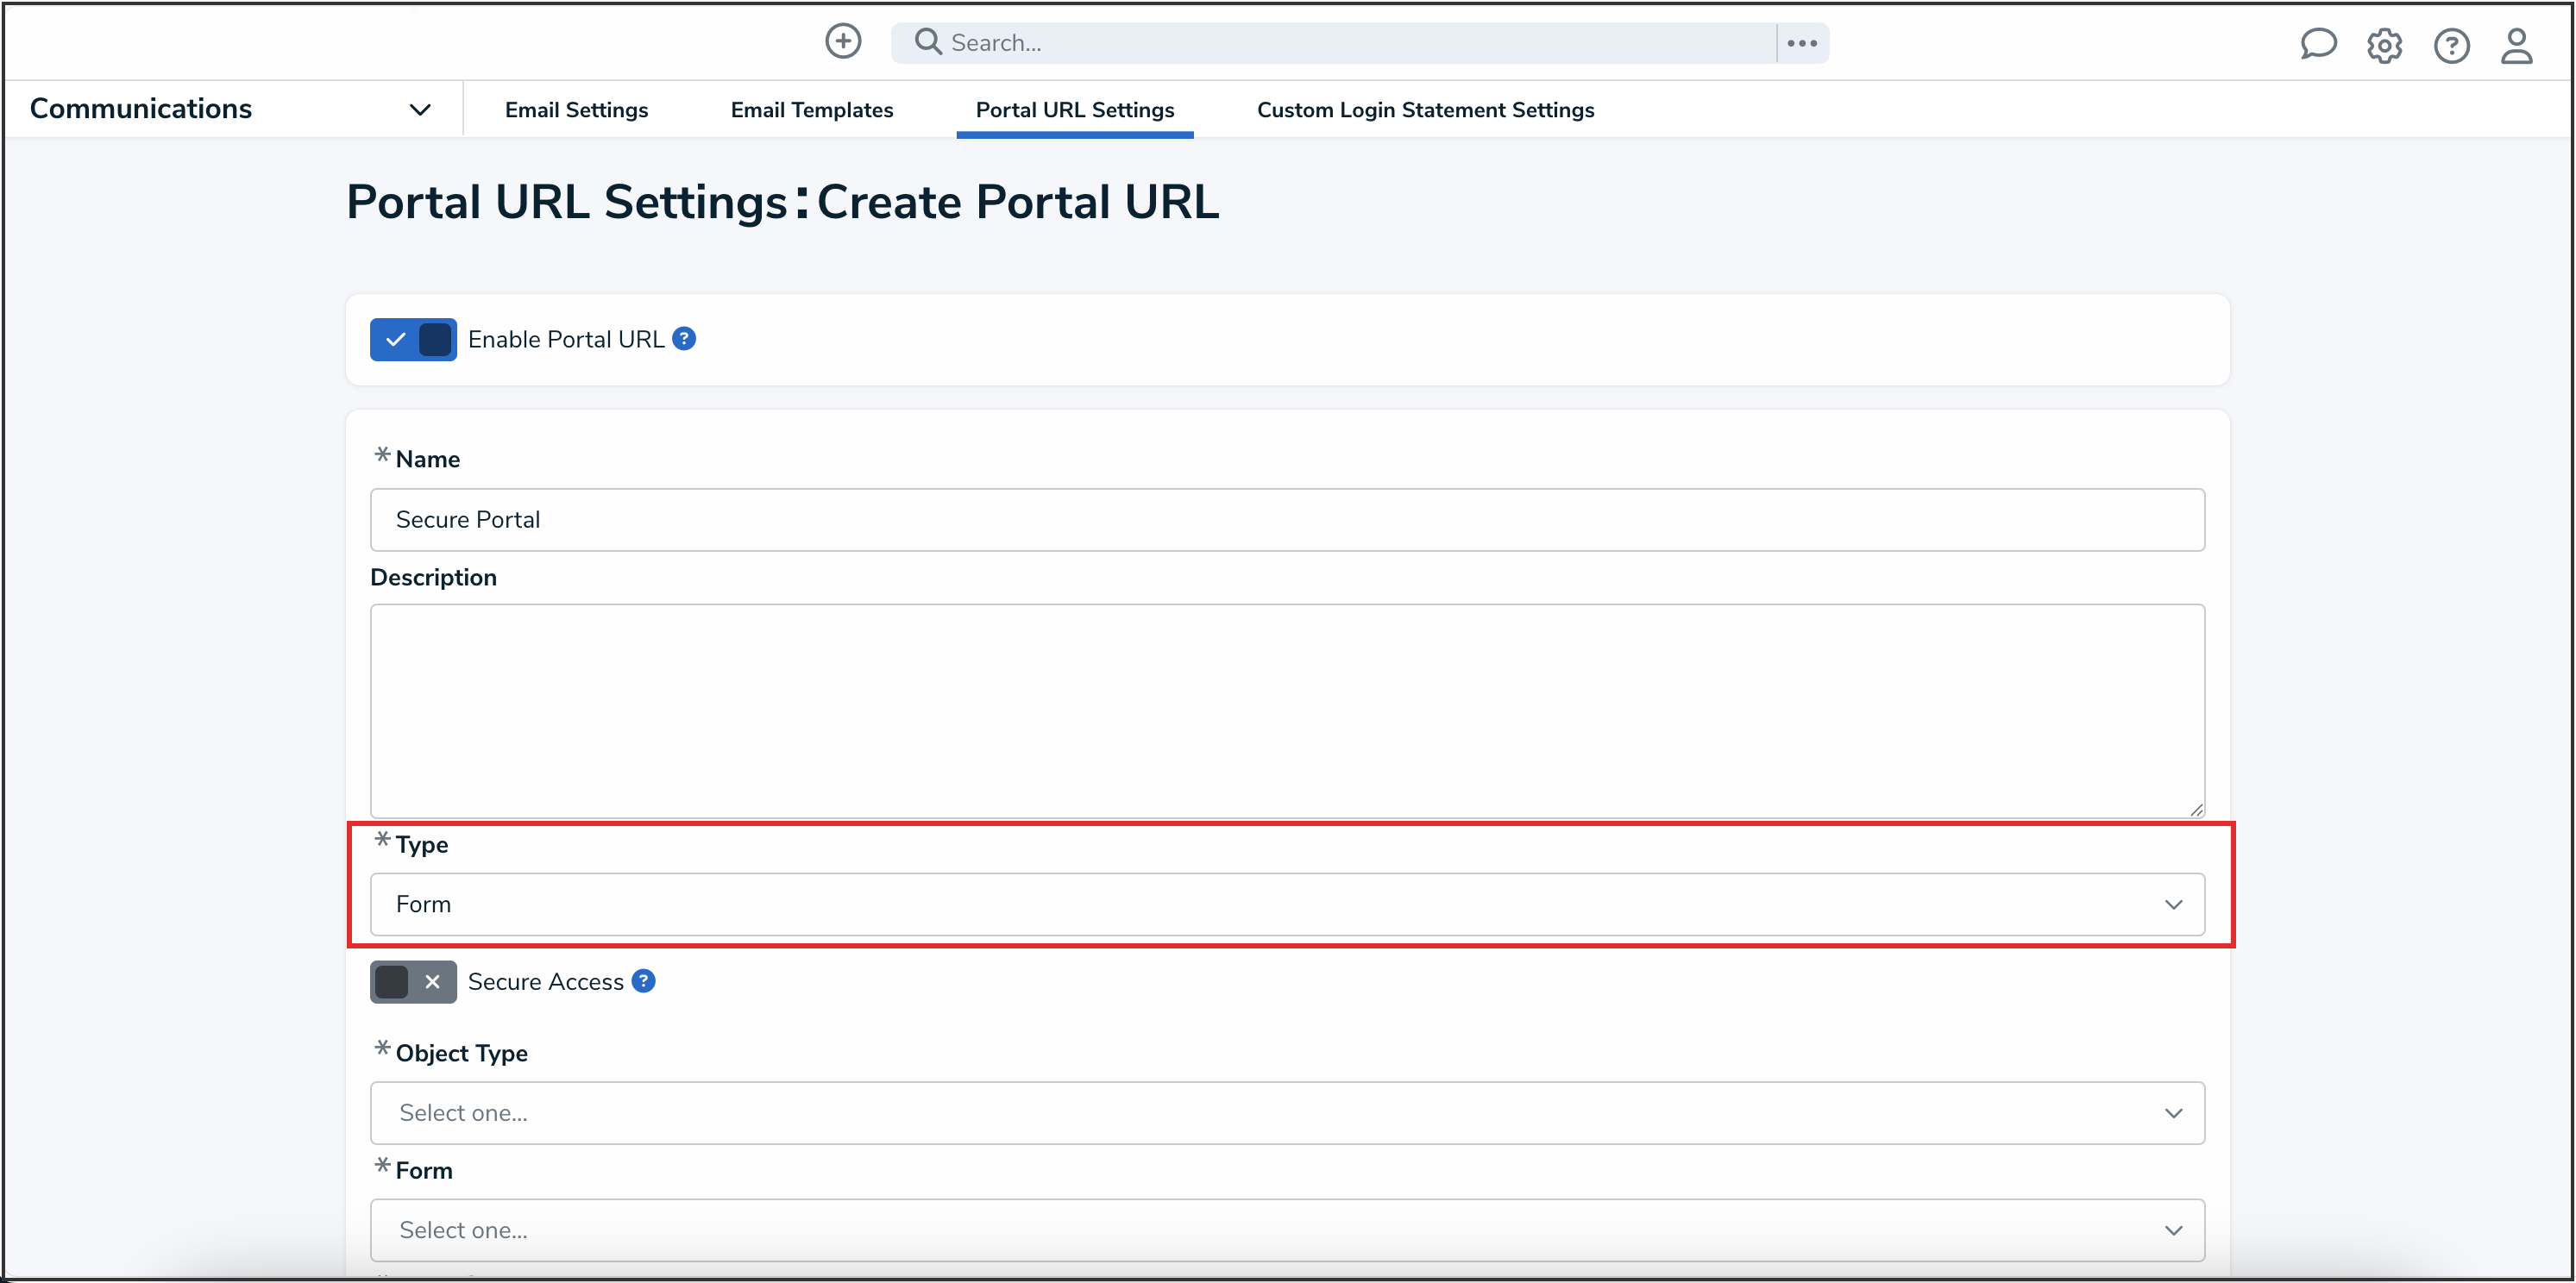Toggle off Enable Portal URL switch
The width and height of the screenshot is (2576, 1283).
pos(413,340)
